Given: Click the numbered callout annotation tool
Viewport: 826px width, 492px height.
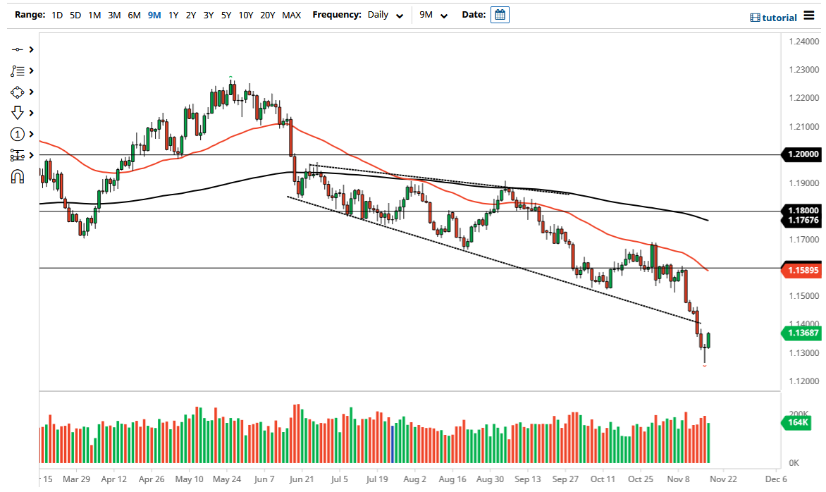Looking at the screenshot, I should (16, 134).
